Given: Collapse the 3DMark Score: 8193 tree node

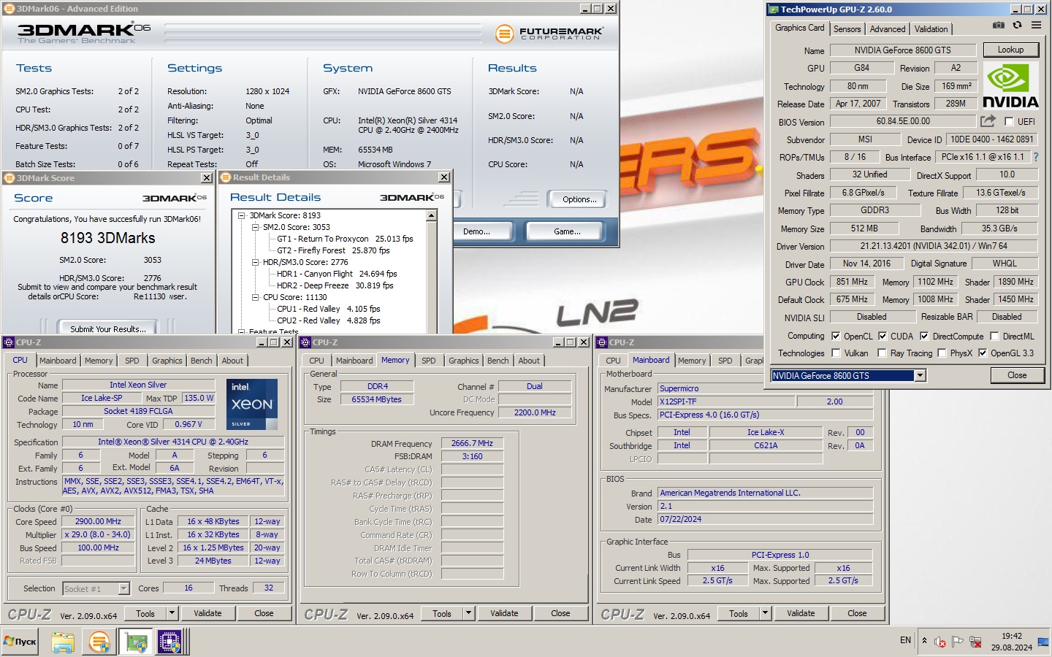Looking at the screenshot, I should [242, 215].
